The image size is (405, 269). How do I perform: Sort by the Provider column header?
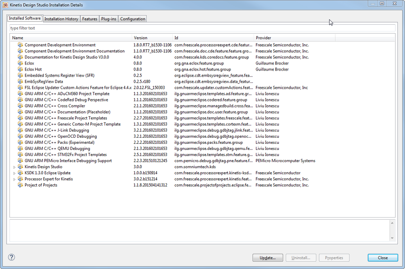tap(294, 38)
